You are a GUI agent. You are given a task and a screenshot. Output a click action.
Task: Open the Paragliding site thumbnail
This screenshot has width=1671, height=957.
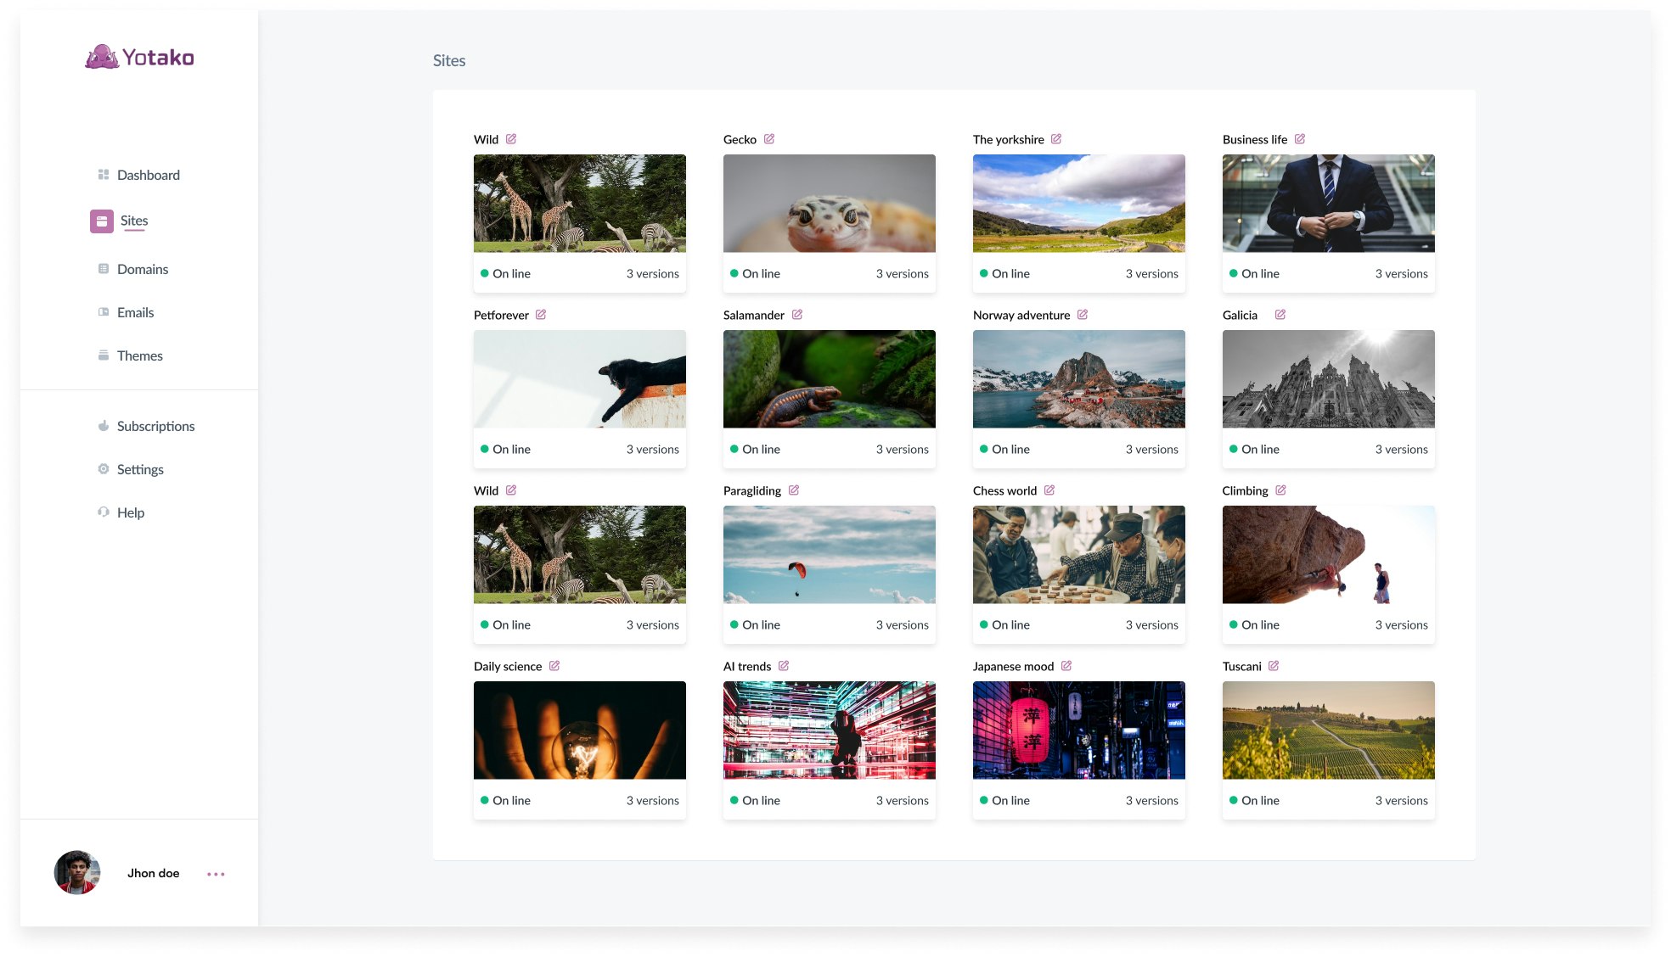coord(830,555)
